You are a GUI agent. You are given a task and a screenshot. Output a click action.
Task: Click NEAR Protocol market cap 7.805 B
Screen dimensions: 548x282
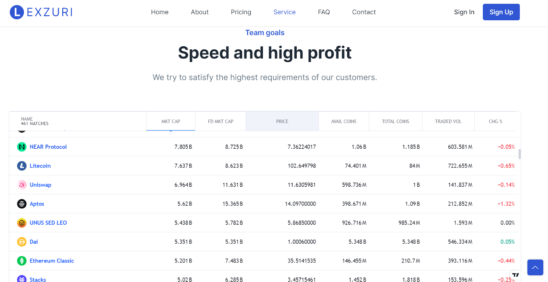click(x=183, y=147)
